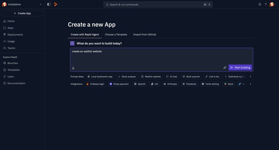Choose the Statistical significance prompt idea
The image size is (279, 150).
(235, 77)
